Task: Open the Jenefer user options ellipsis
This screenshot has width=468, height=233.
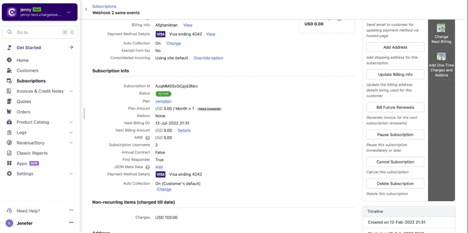Action: coord(71,223)
